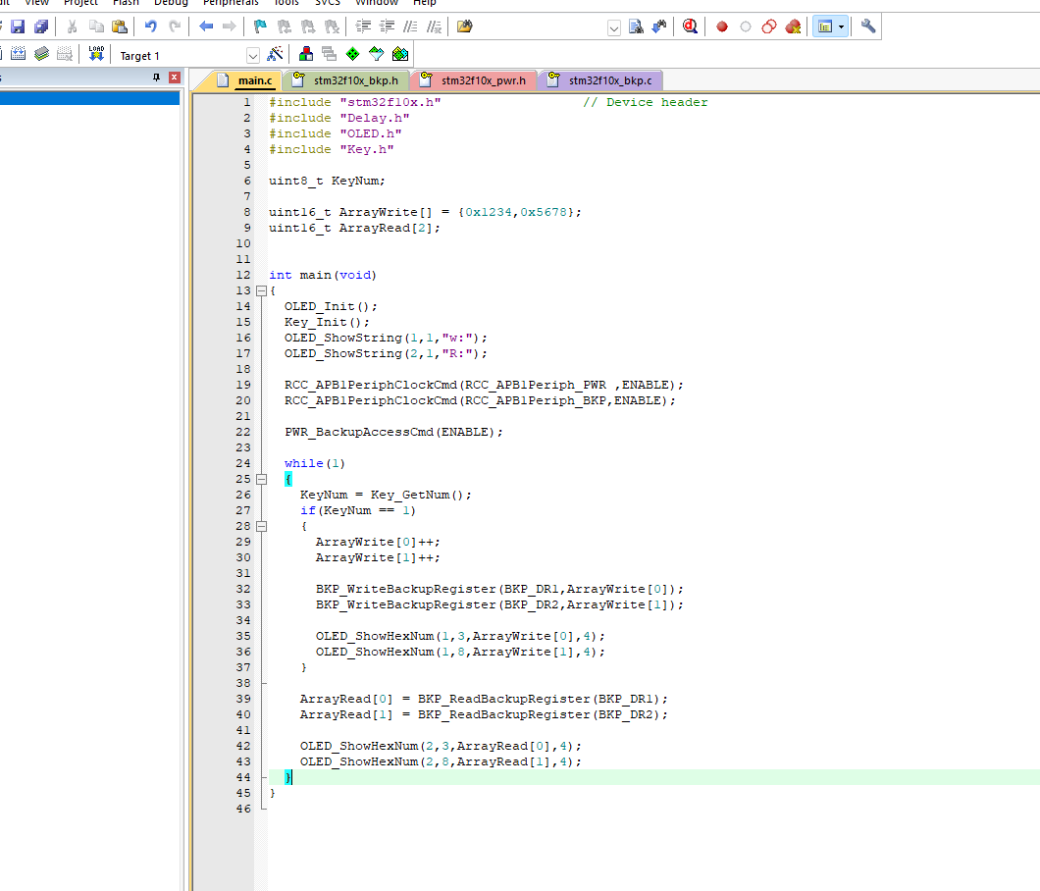Open Find in Files

[x=465, y=26]
